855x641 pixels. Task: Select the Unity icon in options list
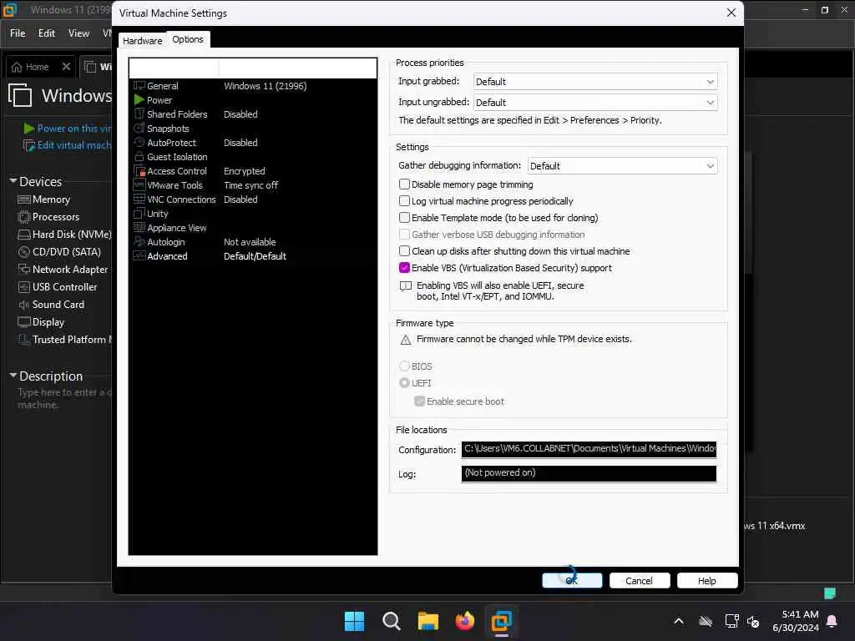[x=139, y=213]
